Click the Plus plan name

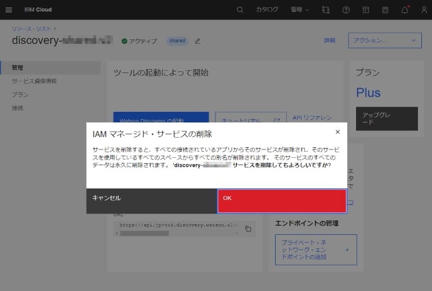point(368,93)
